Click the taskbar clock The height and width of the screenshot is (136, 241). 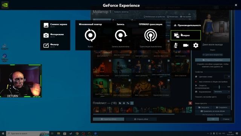pyautogui.click(x=230, y=133)
